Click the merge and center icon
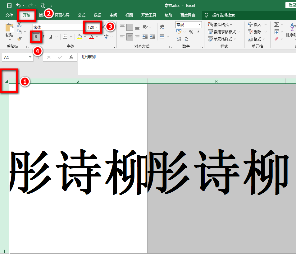 tap(162, 37)
